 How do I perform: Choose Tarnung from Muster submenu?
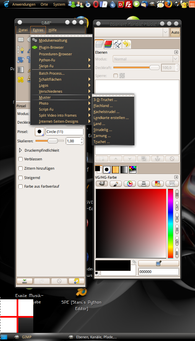point(113,136)
